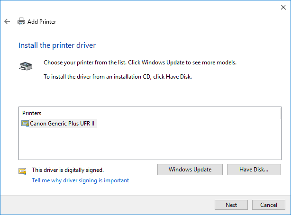Click the printer icon beside Add Printer title
Image resolution: width=291 pixels, height=215 pixels.
click(x=21, y=21)
